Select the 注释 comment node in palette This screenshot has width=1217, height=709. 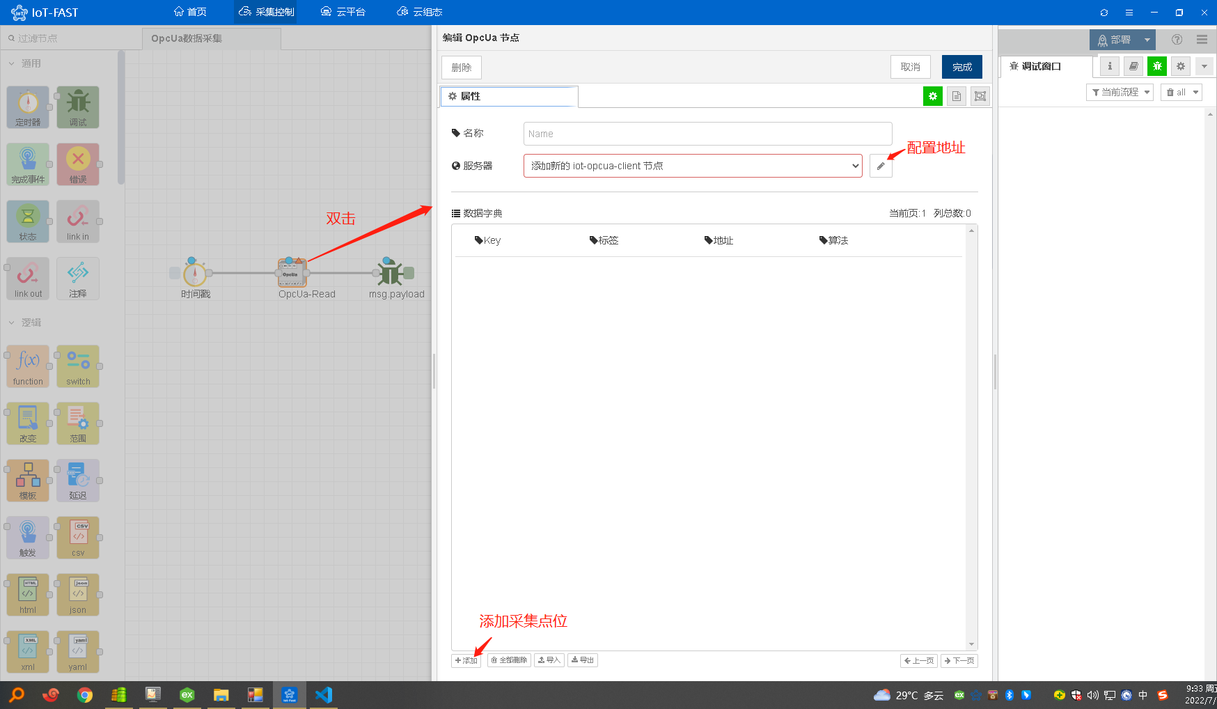pos(78,279)
